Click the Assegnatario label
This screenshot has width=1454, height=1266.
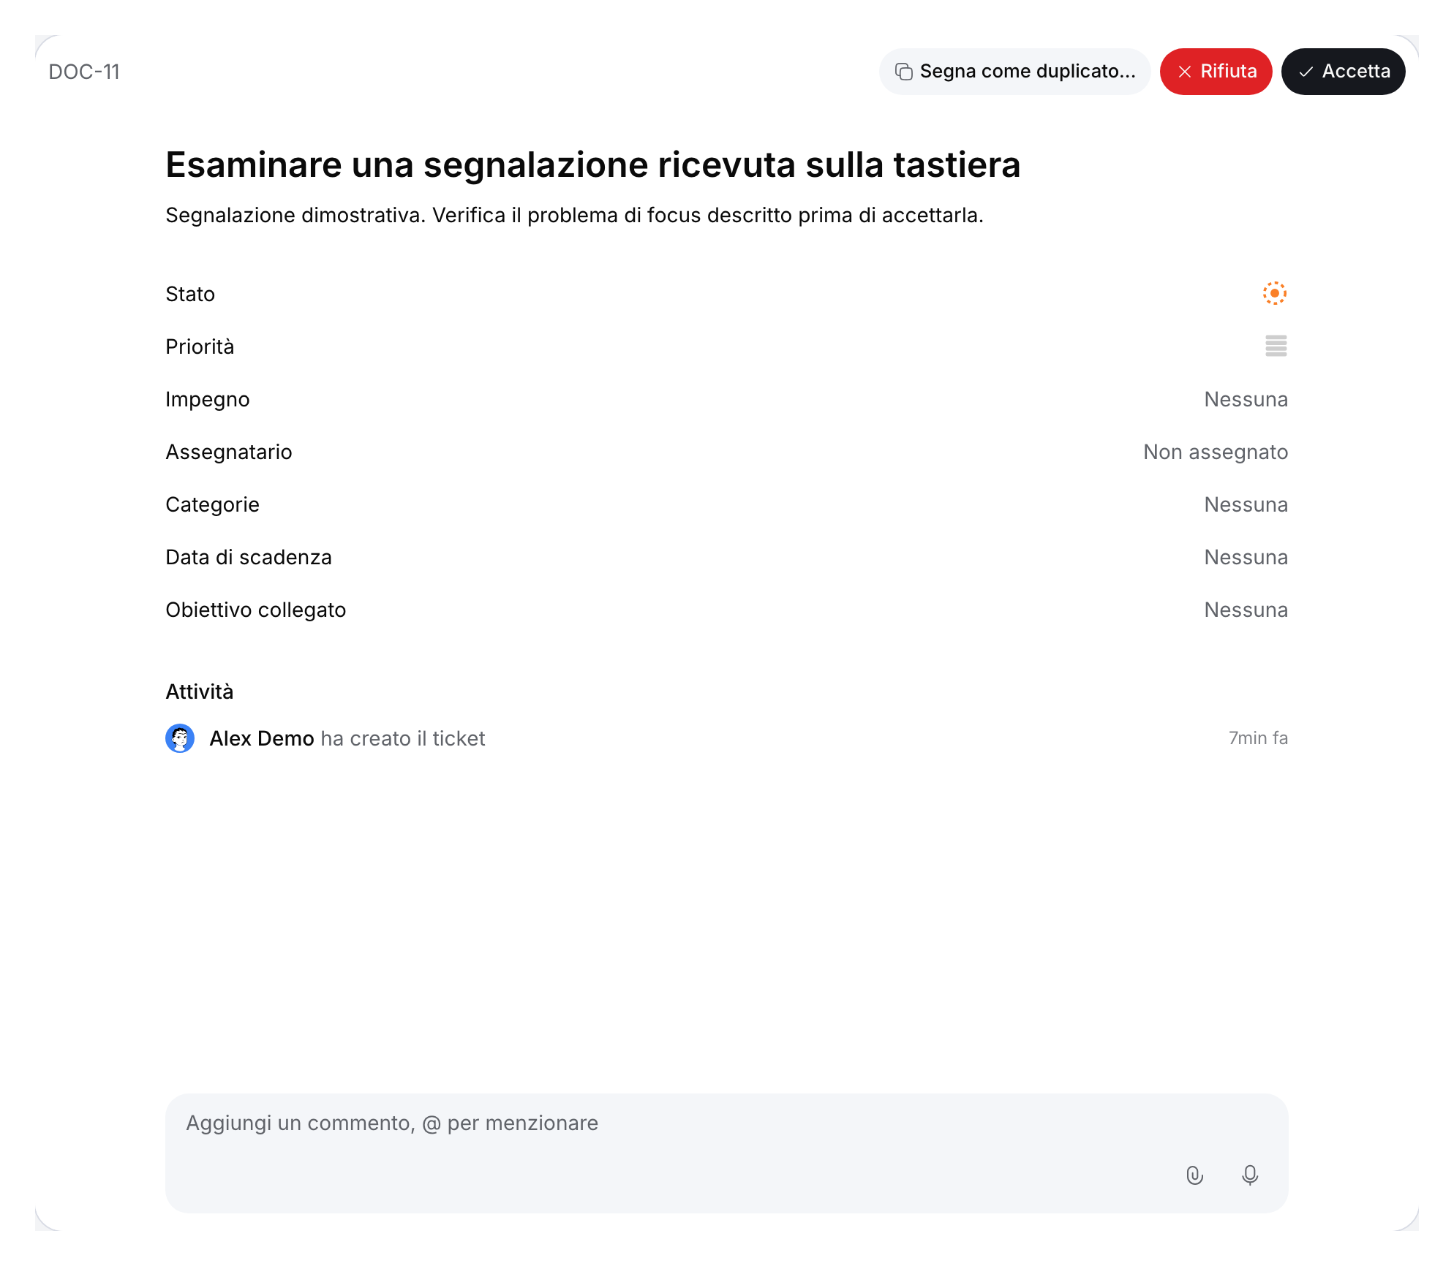tap(229, 452)
